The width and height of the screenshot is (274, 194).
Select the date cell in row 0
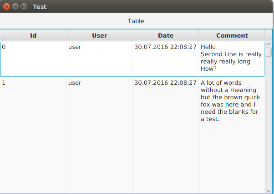[x=166, y=59]
